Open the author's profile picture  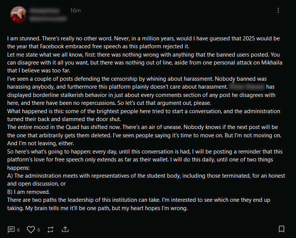point(18,14)
